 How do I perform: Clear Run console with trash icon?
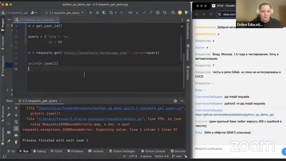coord(16,142)
